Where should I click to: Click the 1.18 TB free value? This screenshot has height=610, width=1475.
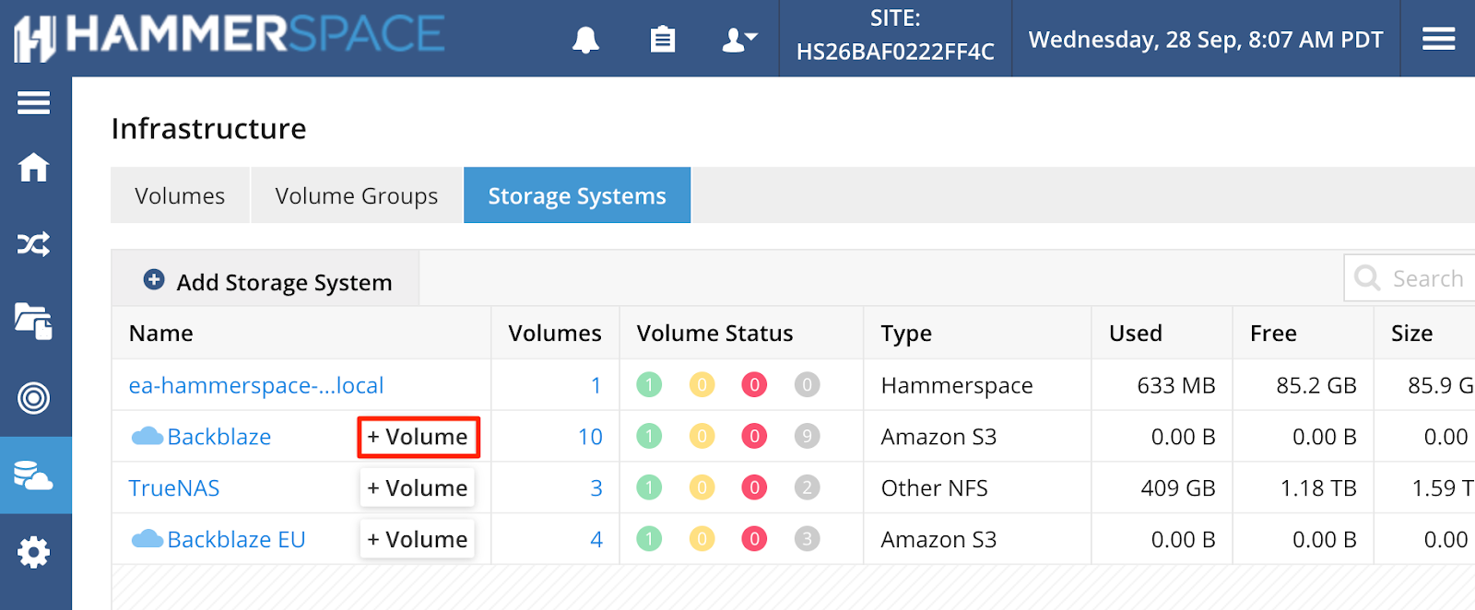coord(1318,488)
